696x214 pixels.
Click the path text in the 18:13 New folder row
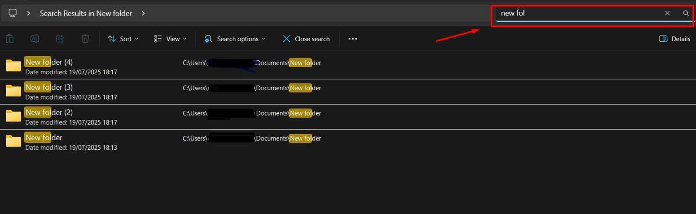click(252, 138)
